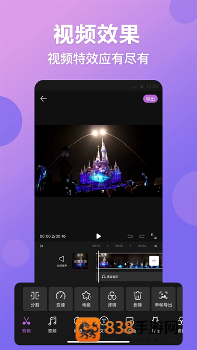Open the 设置封面 cover thumbnail

[80, 261]
